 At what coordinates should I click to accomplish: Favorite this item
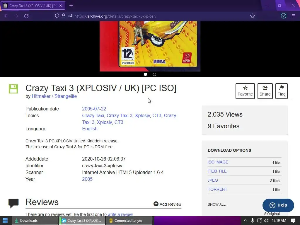coord(245,91)
